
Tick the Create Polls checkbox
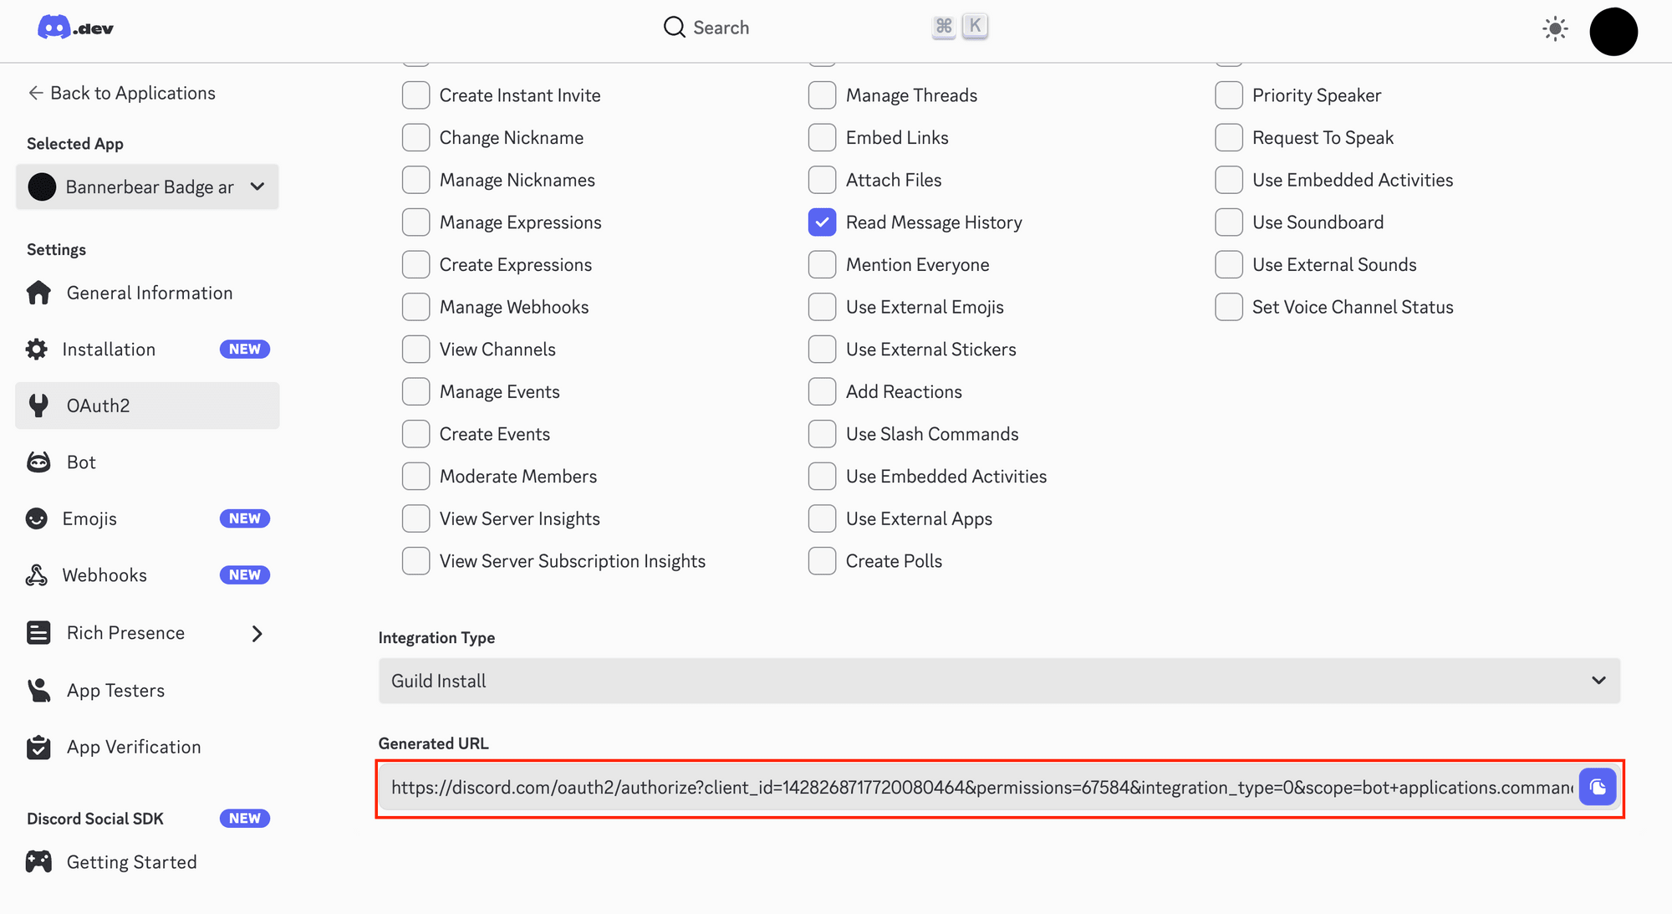pos(822,561)
